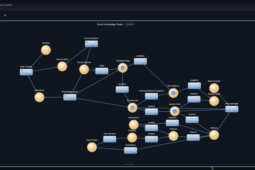Click the Brain Answer green status dot
The width and height of the screenshot is (255, 170).
(x=22, y=71)
